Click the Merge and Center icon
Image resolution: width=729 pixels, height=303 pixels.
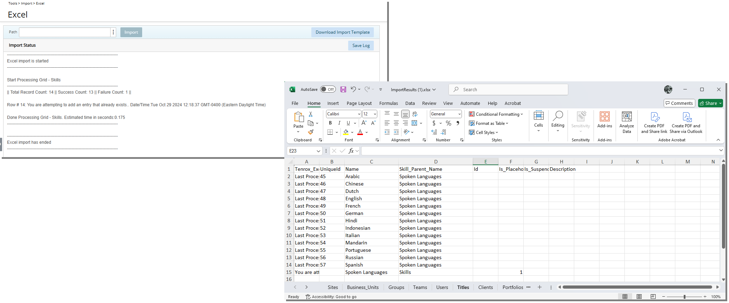[415, 123]
